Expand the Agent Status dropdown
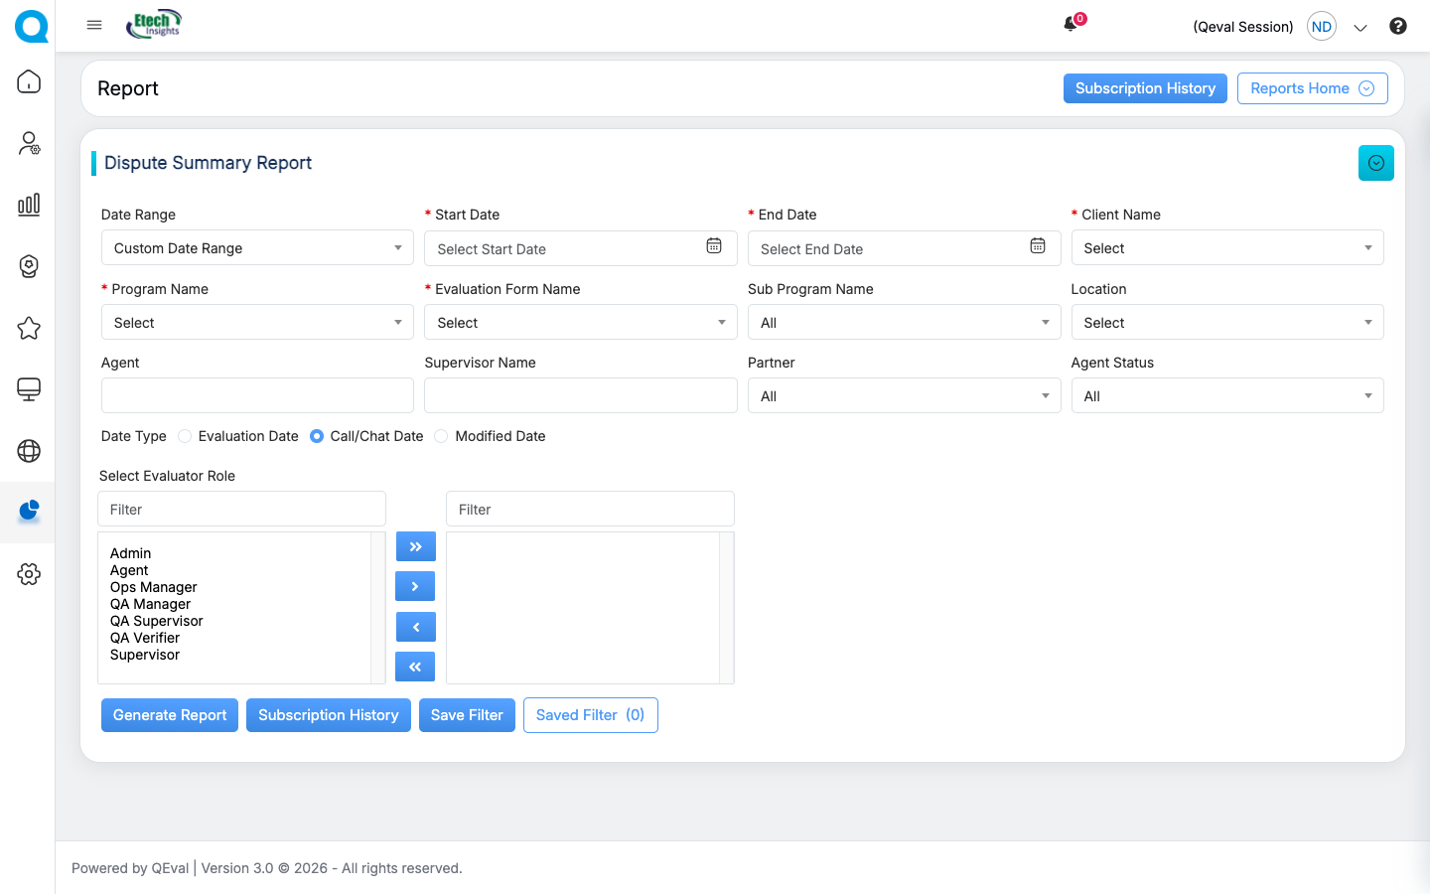 (x=1226, y=396)
